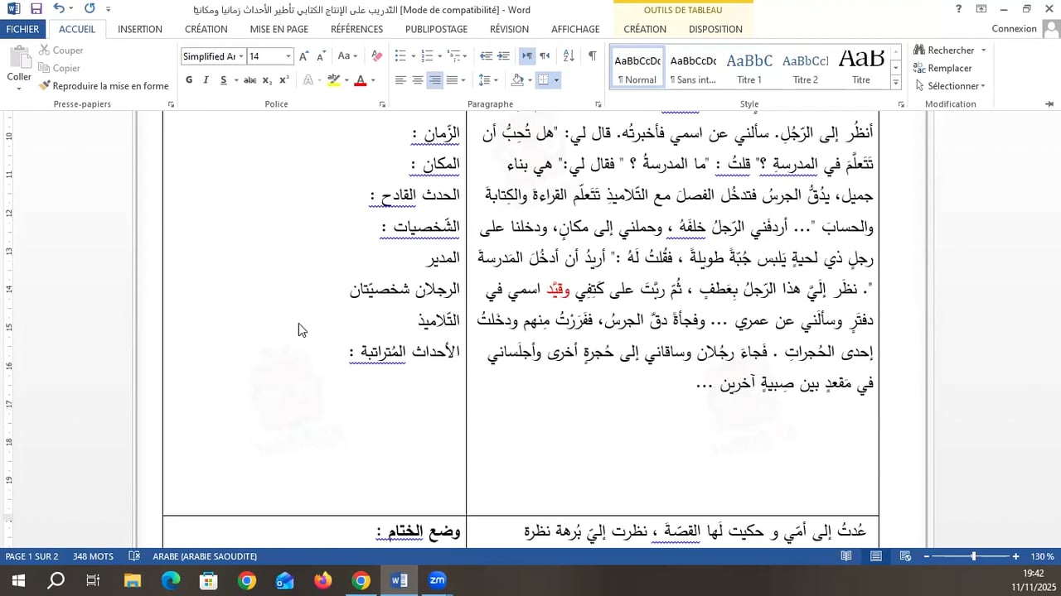Grow font size with the larger A

(303, 56)
